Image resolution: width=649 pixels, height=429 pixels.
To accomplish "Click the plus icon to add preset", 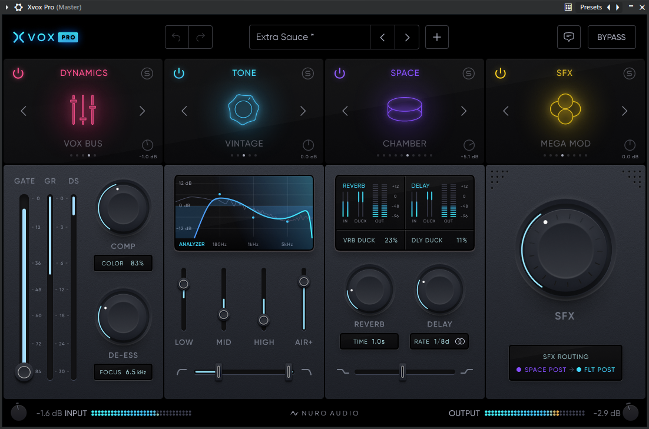I will click(436, 37).
